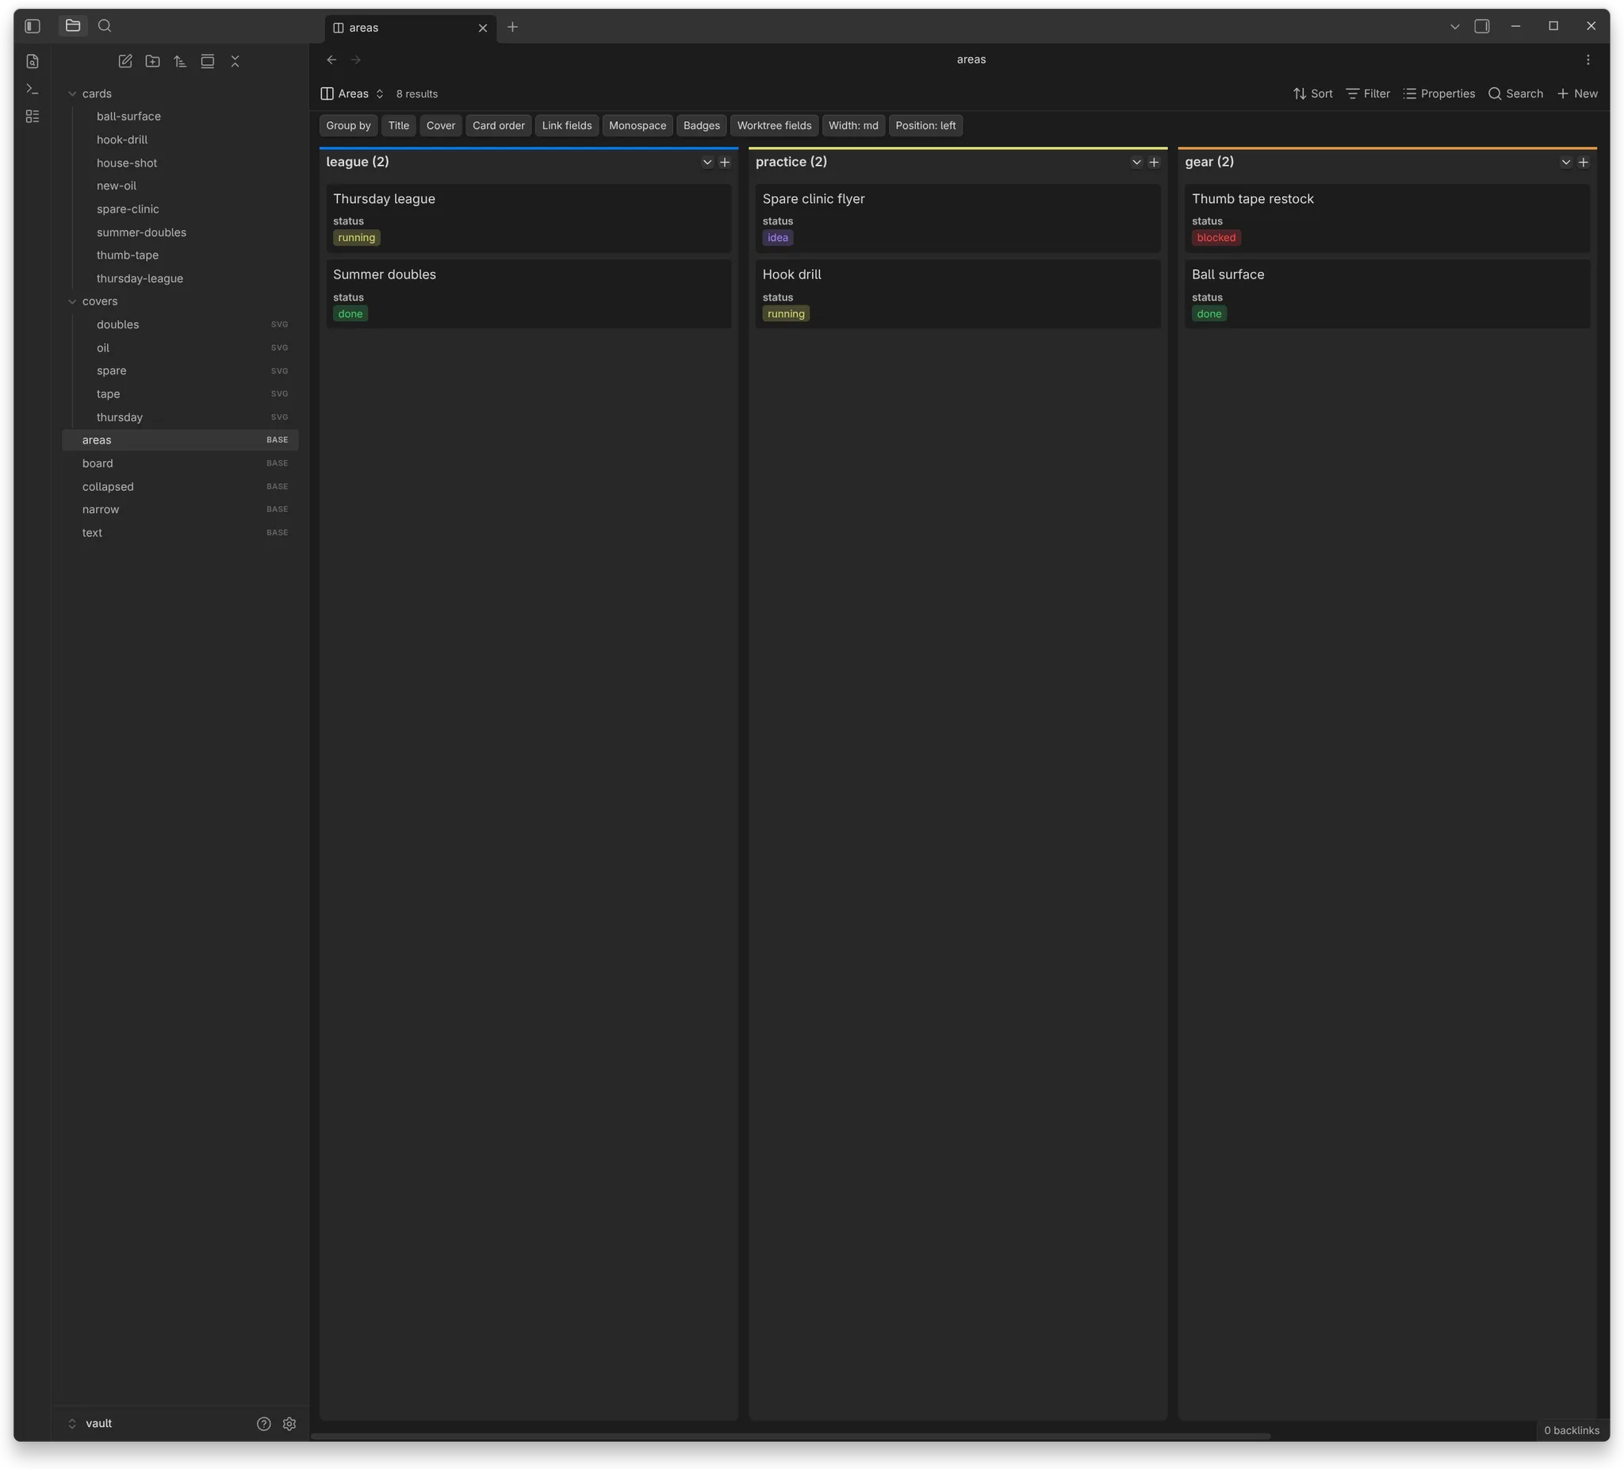
Task: Open help question mark icon
Action: pos(263,1423)
